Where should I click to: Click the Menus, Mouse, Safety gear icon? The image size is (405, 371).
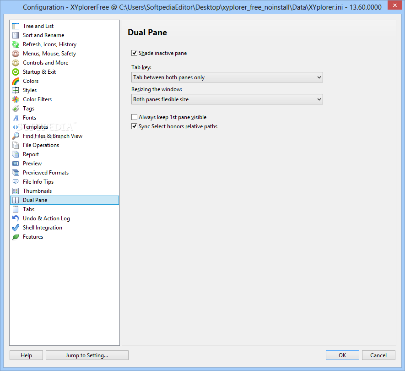[16, 54]
